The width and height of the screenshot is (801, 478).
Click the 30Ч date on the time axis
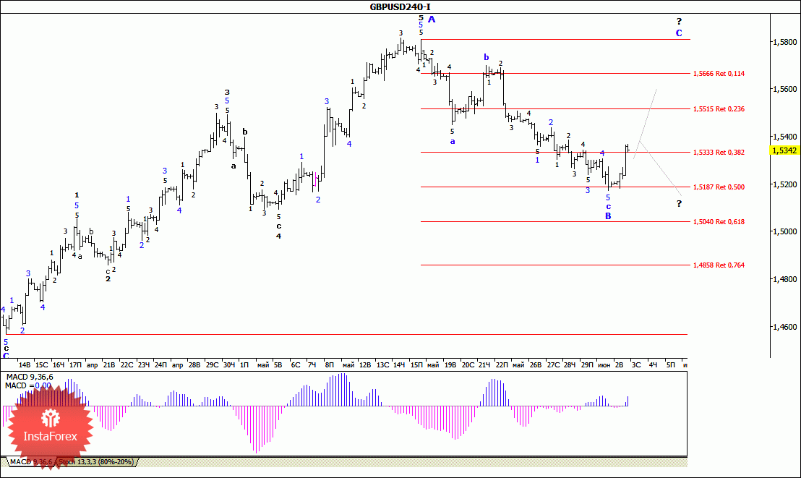point(229,365)
